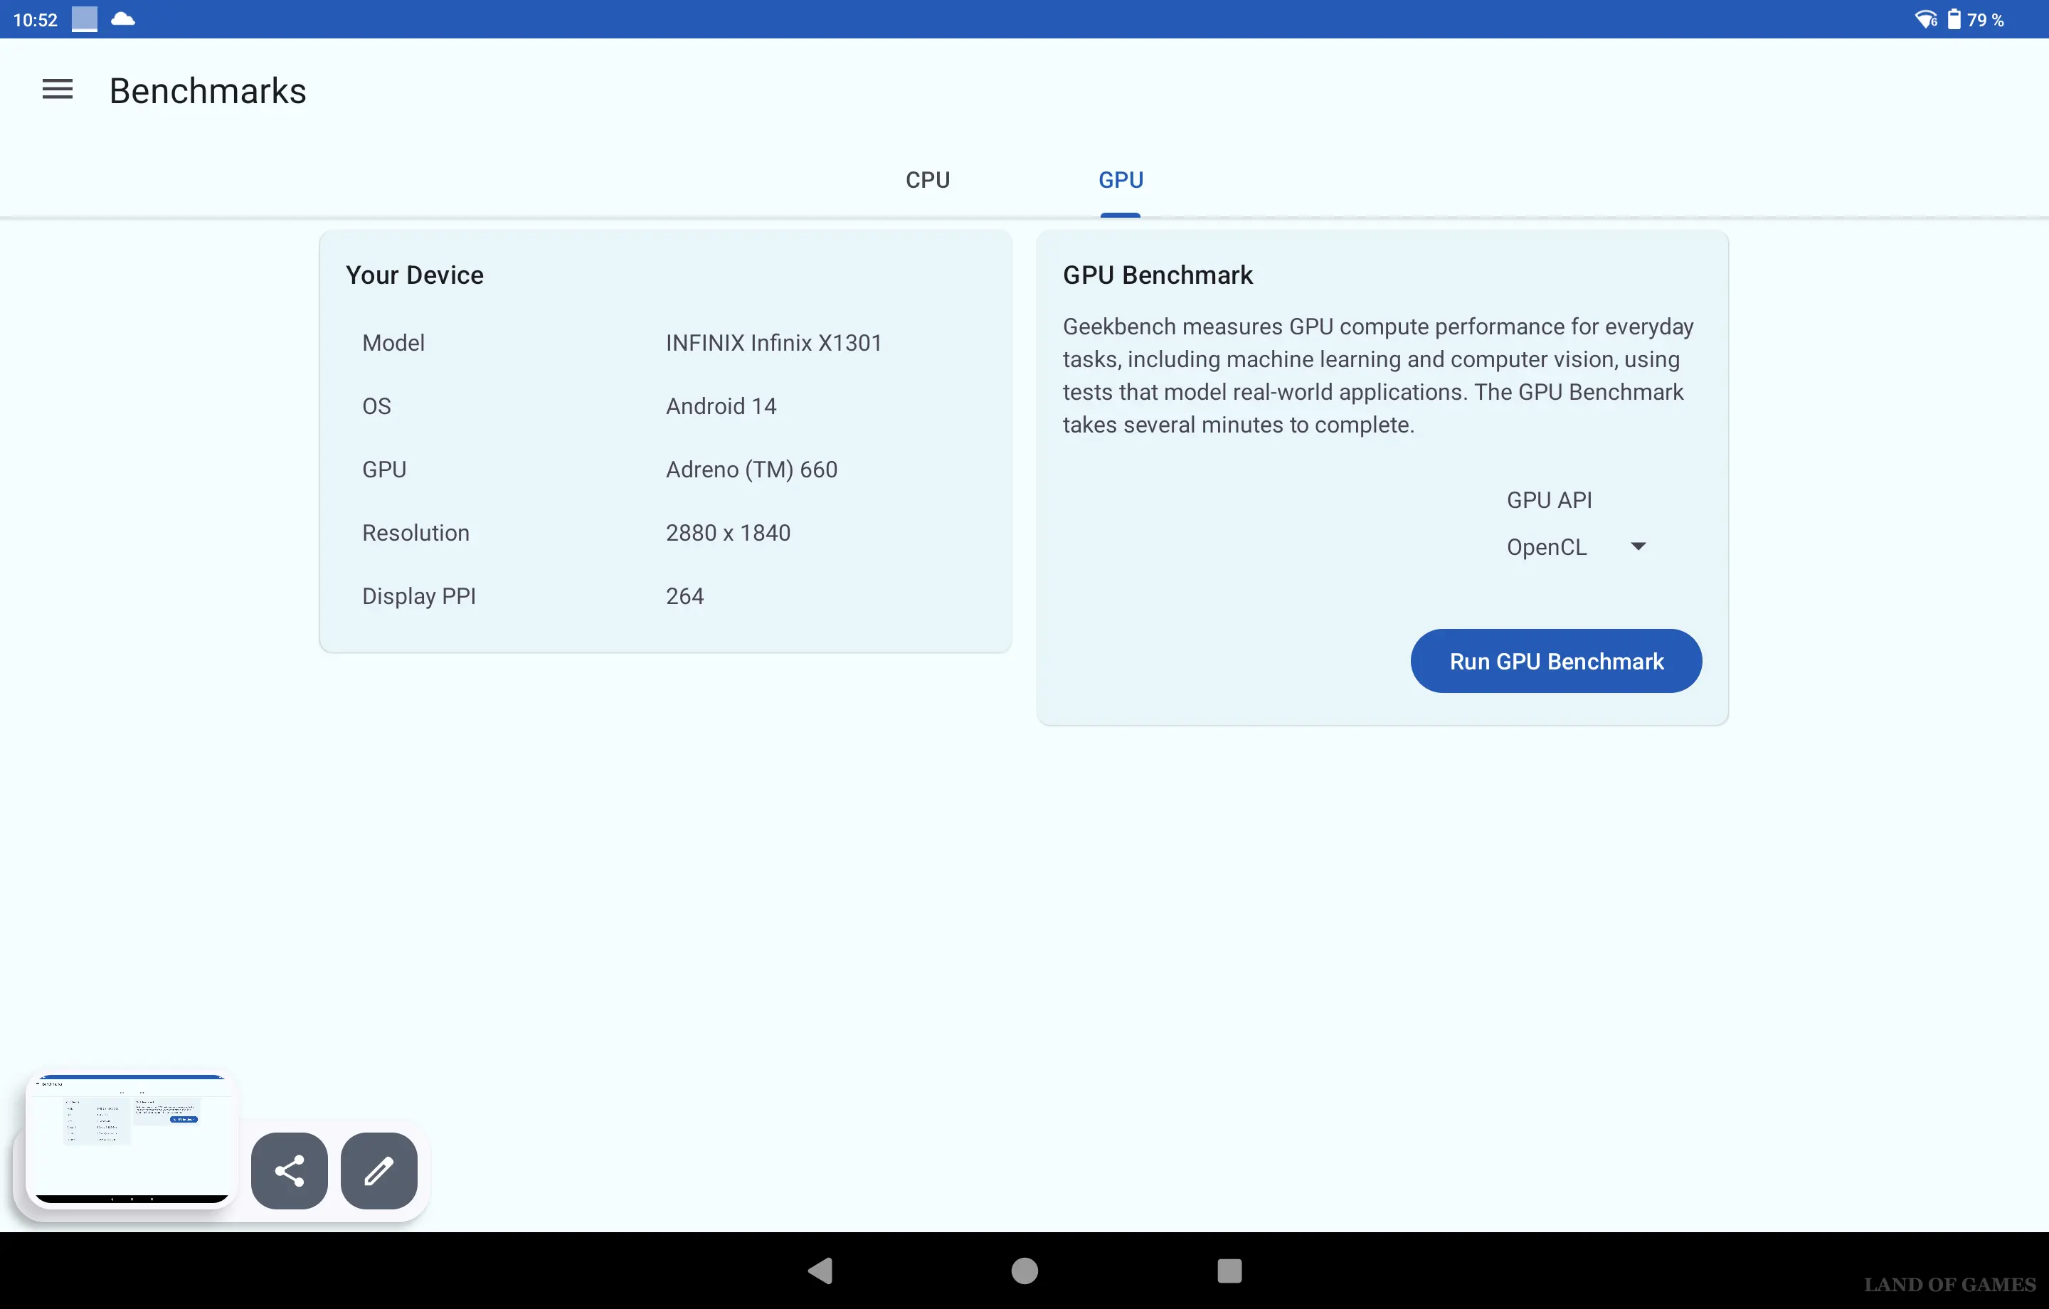
Task: Tap the Wi-Fi status icon
Action: [1924, 18]
